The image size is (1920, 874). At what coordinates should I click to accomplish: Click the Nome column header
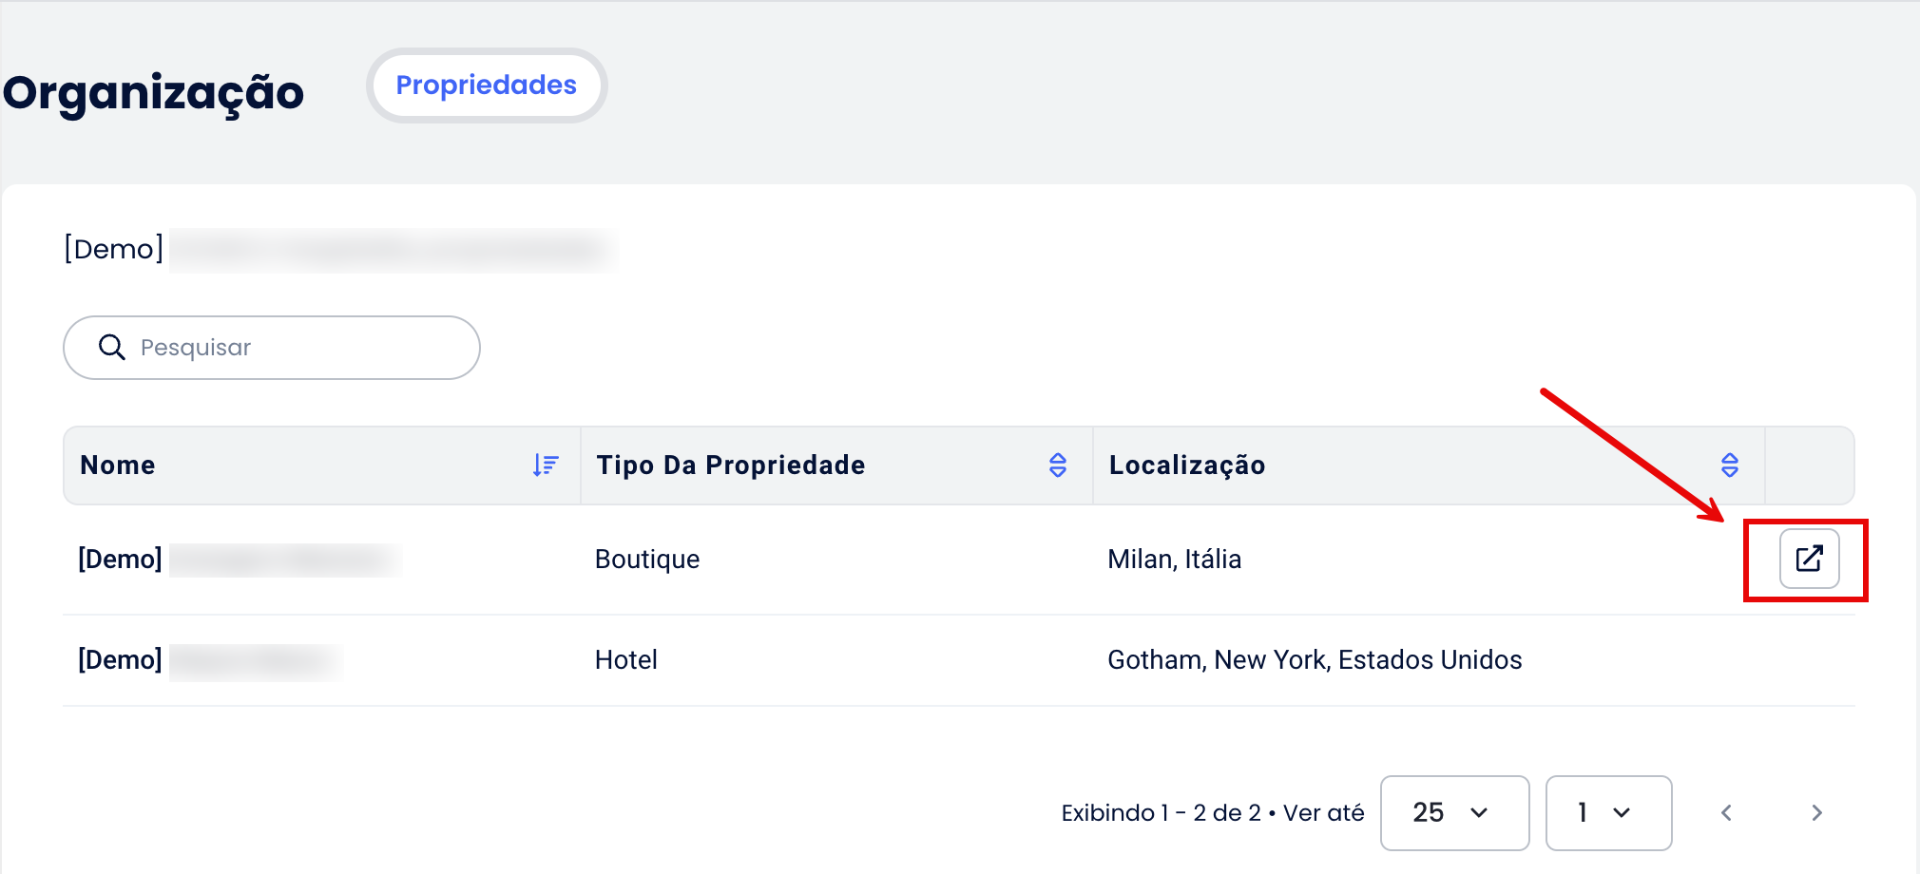[118, 465]
